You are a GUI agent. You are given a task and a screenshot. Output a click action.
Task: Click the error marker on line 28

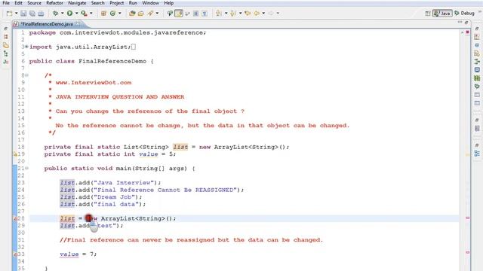click(x=15, y=218)
